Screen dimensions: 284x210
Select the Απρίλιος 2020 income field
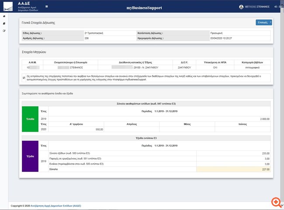pos(132,129)
